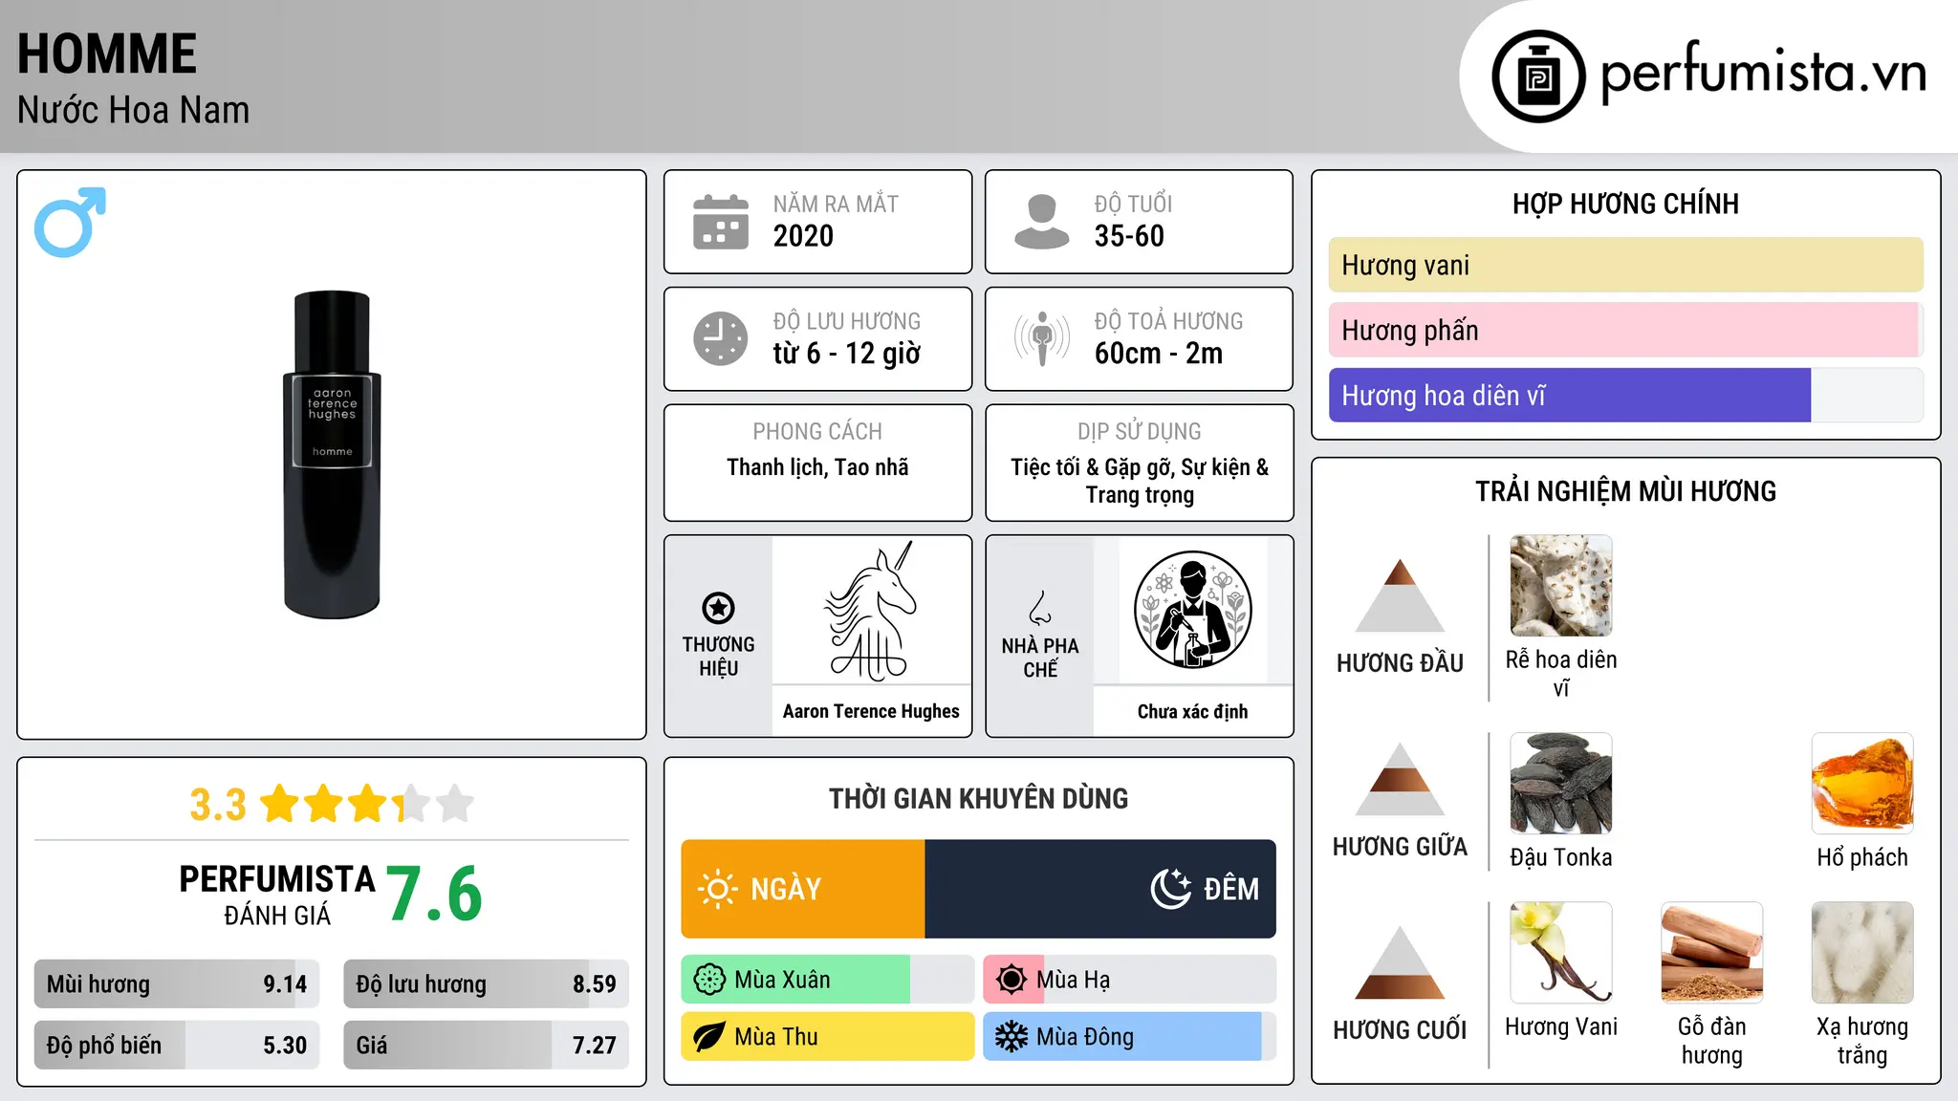1958x1101 pixels.
Task: Click the Đậu Tonka note image
Action: (x=1561, y=784)
